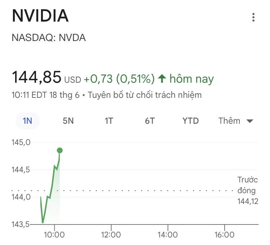Click the green up arrow icon
Screen dimensions: 270x245
pyautogui.click(x=162, y=78)
